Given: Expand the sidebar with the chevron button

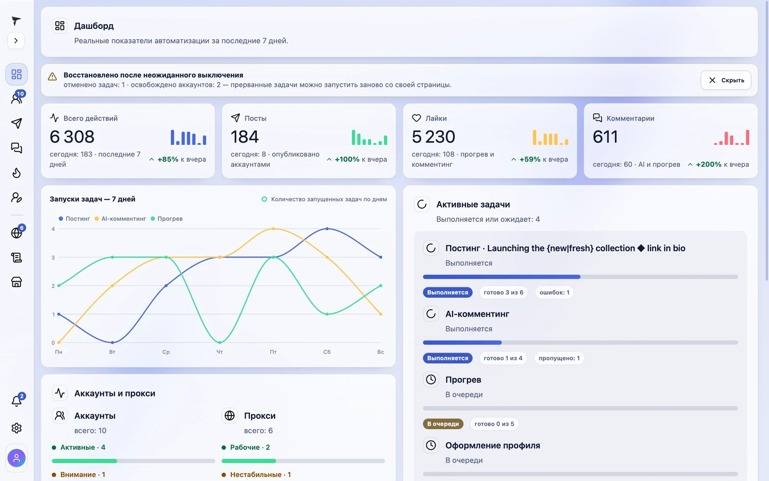Looking at the screenshot, I should 16,40.
